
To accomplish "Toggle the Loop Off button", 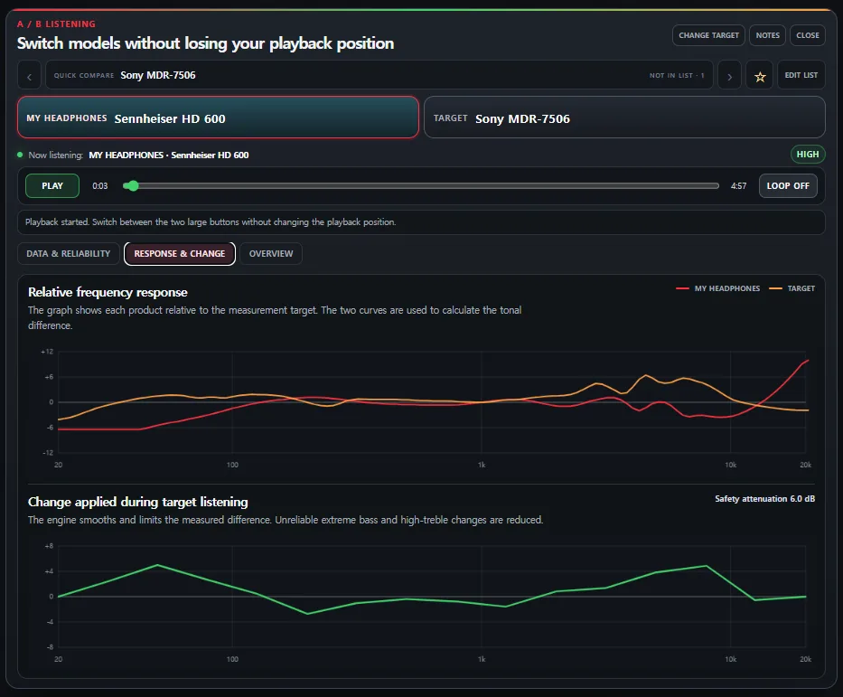I will tap(788, 186).
